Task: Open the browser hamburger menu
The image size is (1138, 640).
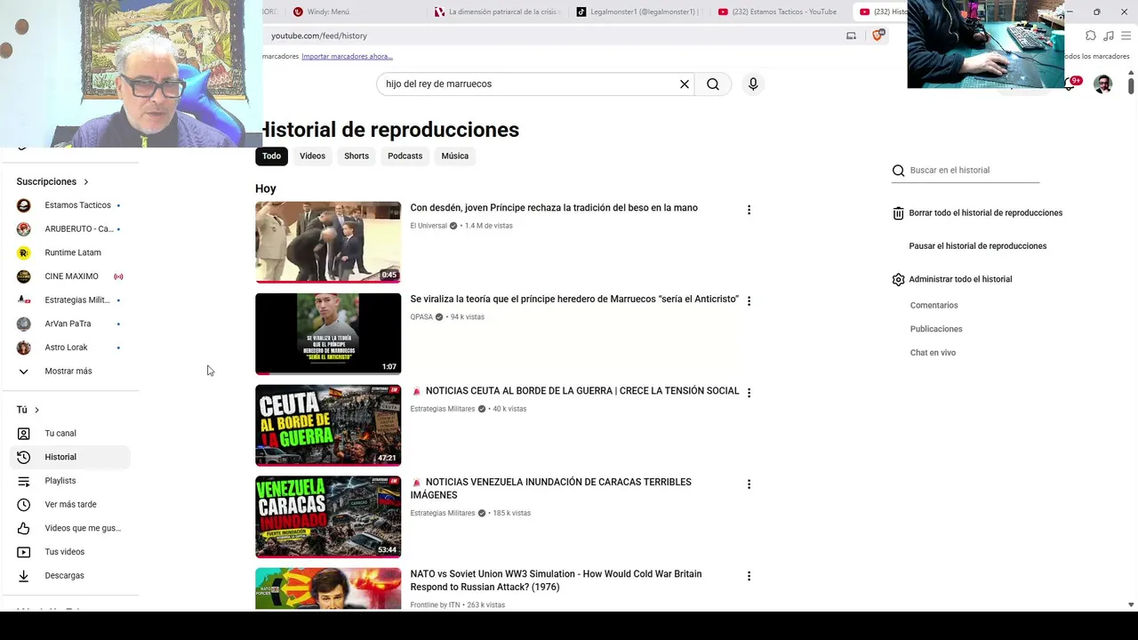Action: coord(1126,36)
